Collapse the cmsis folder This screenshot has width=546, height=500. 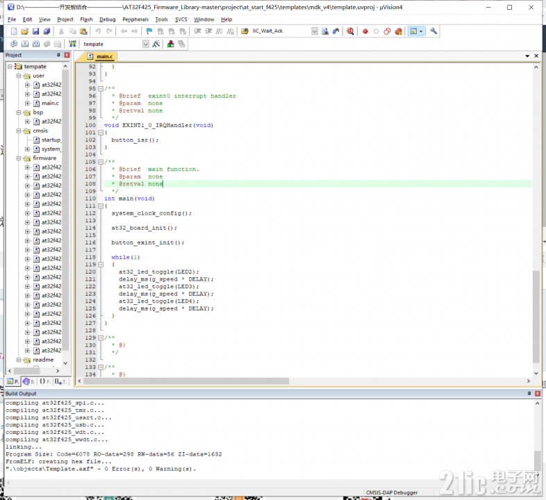pyautogui.click(x=19, y=131)
